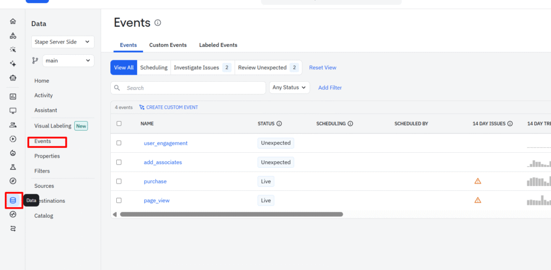Click the bar chart icon in left rail
The height and width of the screenshot is (270, 551).
(x=13, y=97)
